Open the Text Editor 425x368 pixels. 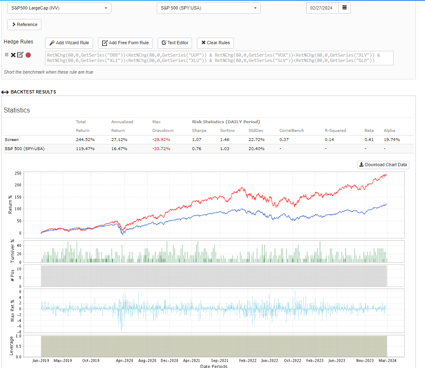[x=175, y=43]
